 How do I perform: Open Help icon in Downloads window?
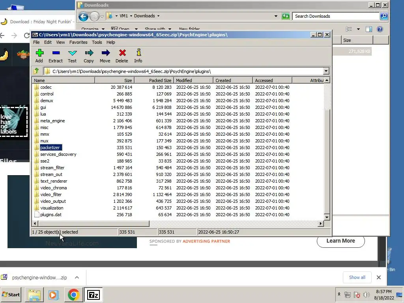[x=380, y=29]
